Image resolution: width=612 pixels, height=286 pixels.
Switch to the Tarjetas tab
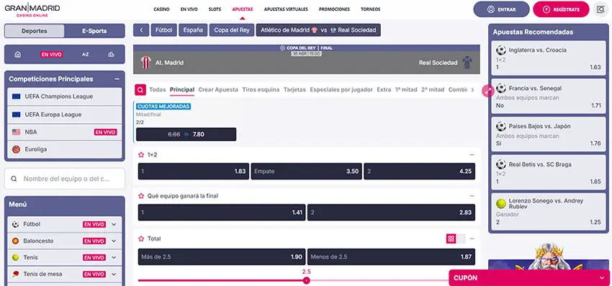[x=294, y=89]
